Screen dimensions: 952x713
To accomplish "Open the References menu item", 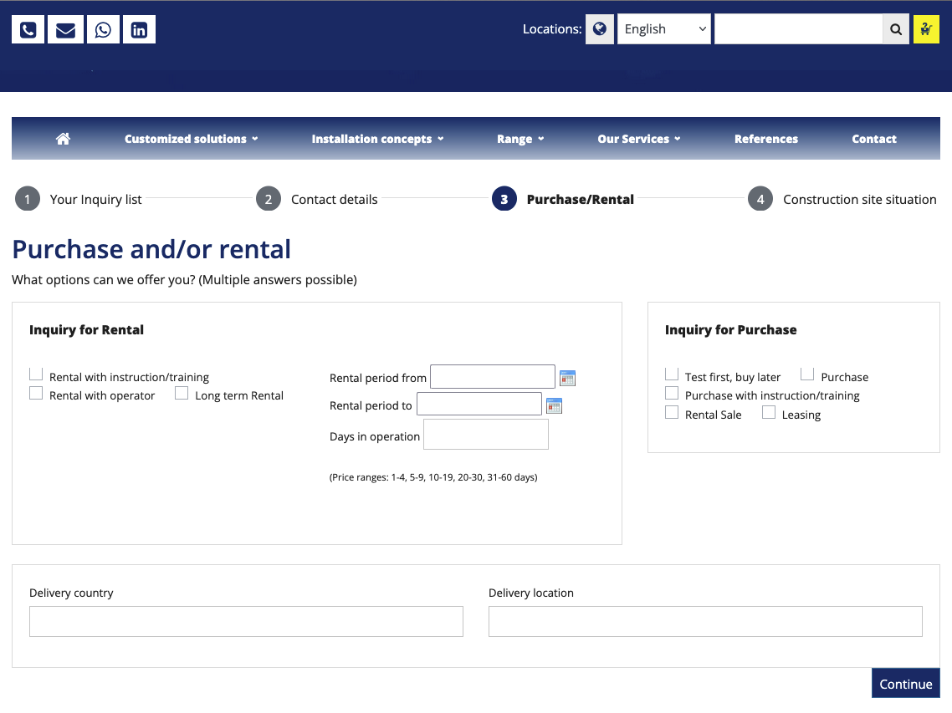I will coord(765,139).
